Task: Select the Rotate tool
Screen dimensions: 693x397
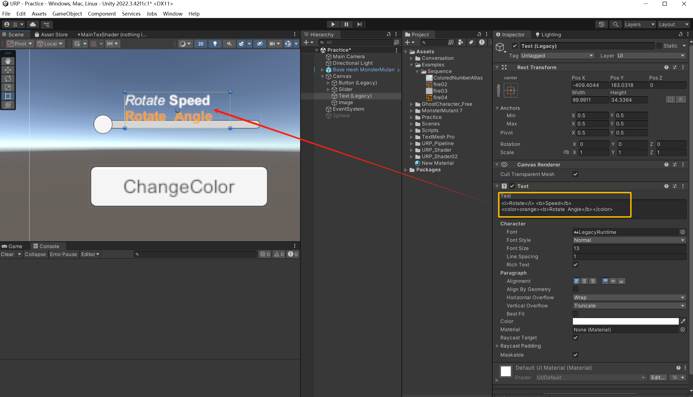Action: 8,79
